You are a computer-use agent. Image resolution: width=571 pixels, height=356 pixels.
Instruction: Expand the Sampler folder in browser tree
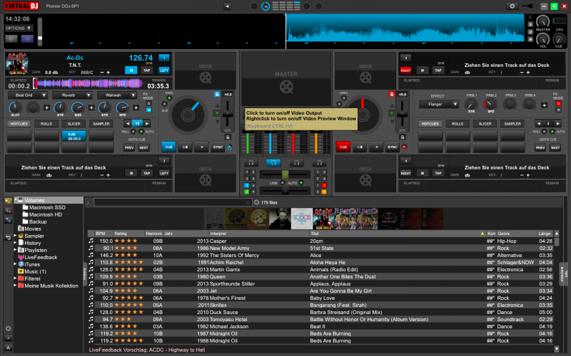click(x=16, y=236)
